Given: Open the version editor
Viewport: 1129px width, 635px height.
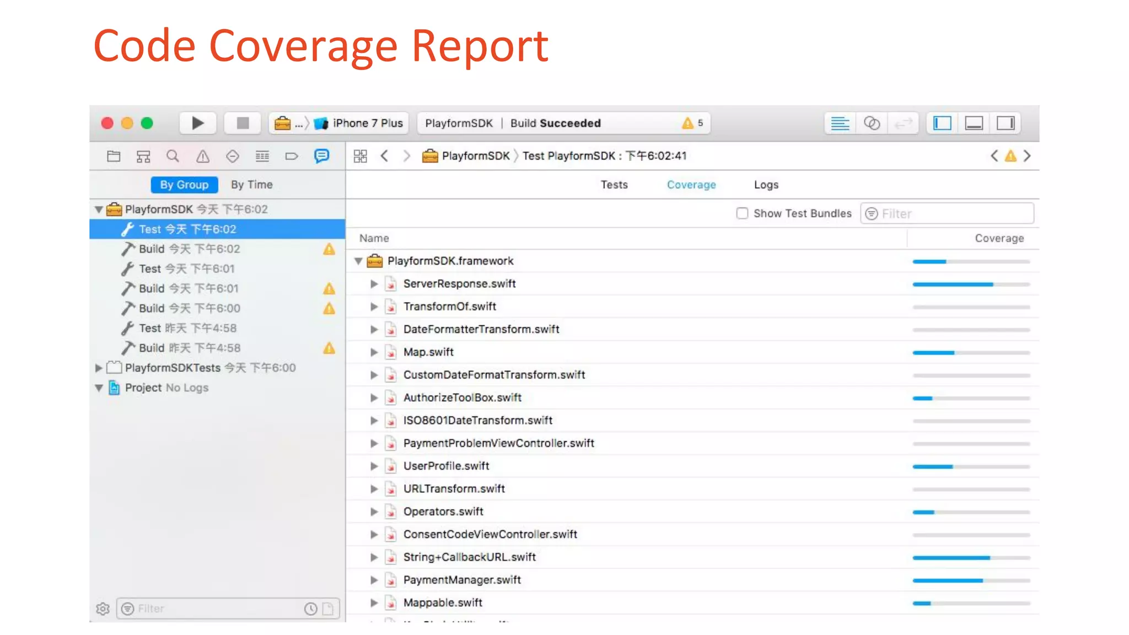Looking at the screenshot, I should pos(903,123).
